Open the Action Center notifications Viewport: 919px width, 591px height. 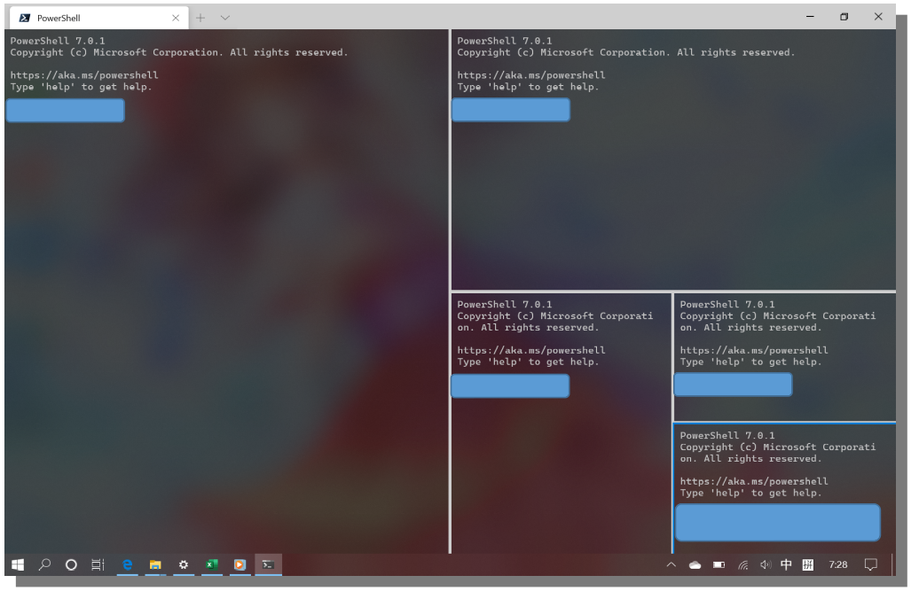click(871, 564)
